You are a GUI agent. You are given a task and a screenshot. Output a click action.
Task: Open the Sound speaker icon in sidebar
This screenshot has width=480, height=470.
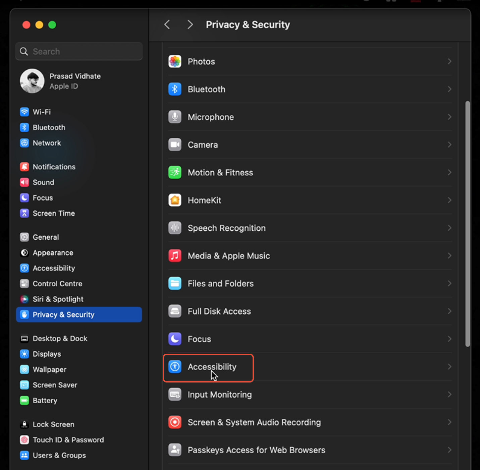(x=24, y=182)
